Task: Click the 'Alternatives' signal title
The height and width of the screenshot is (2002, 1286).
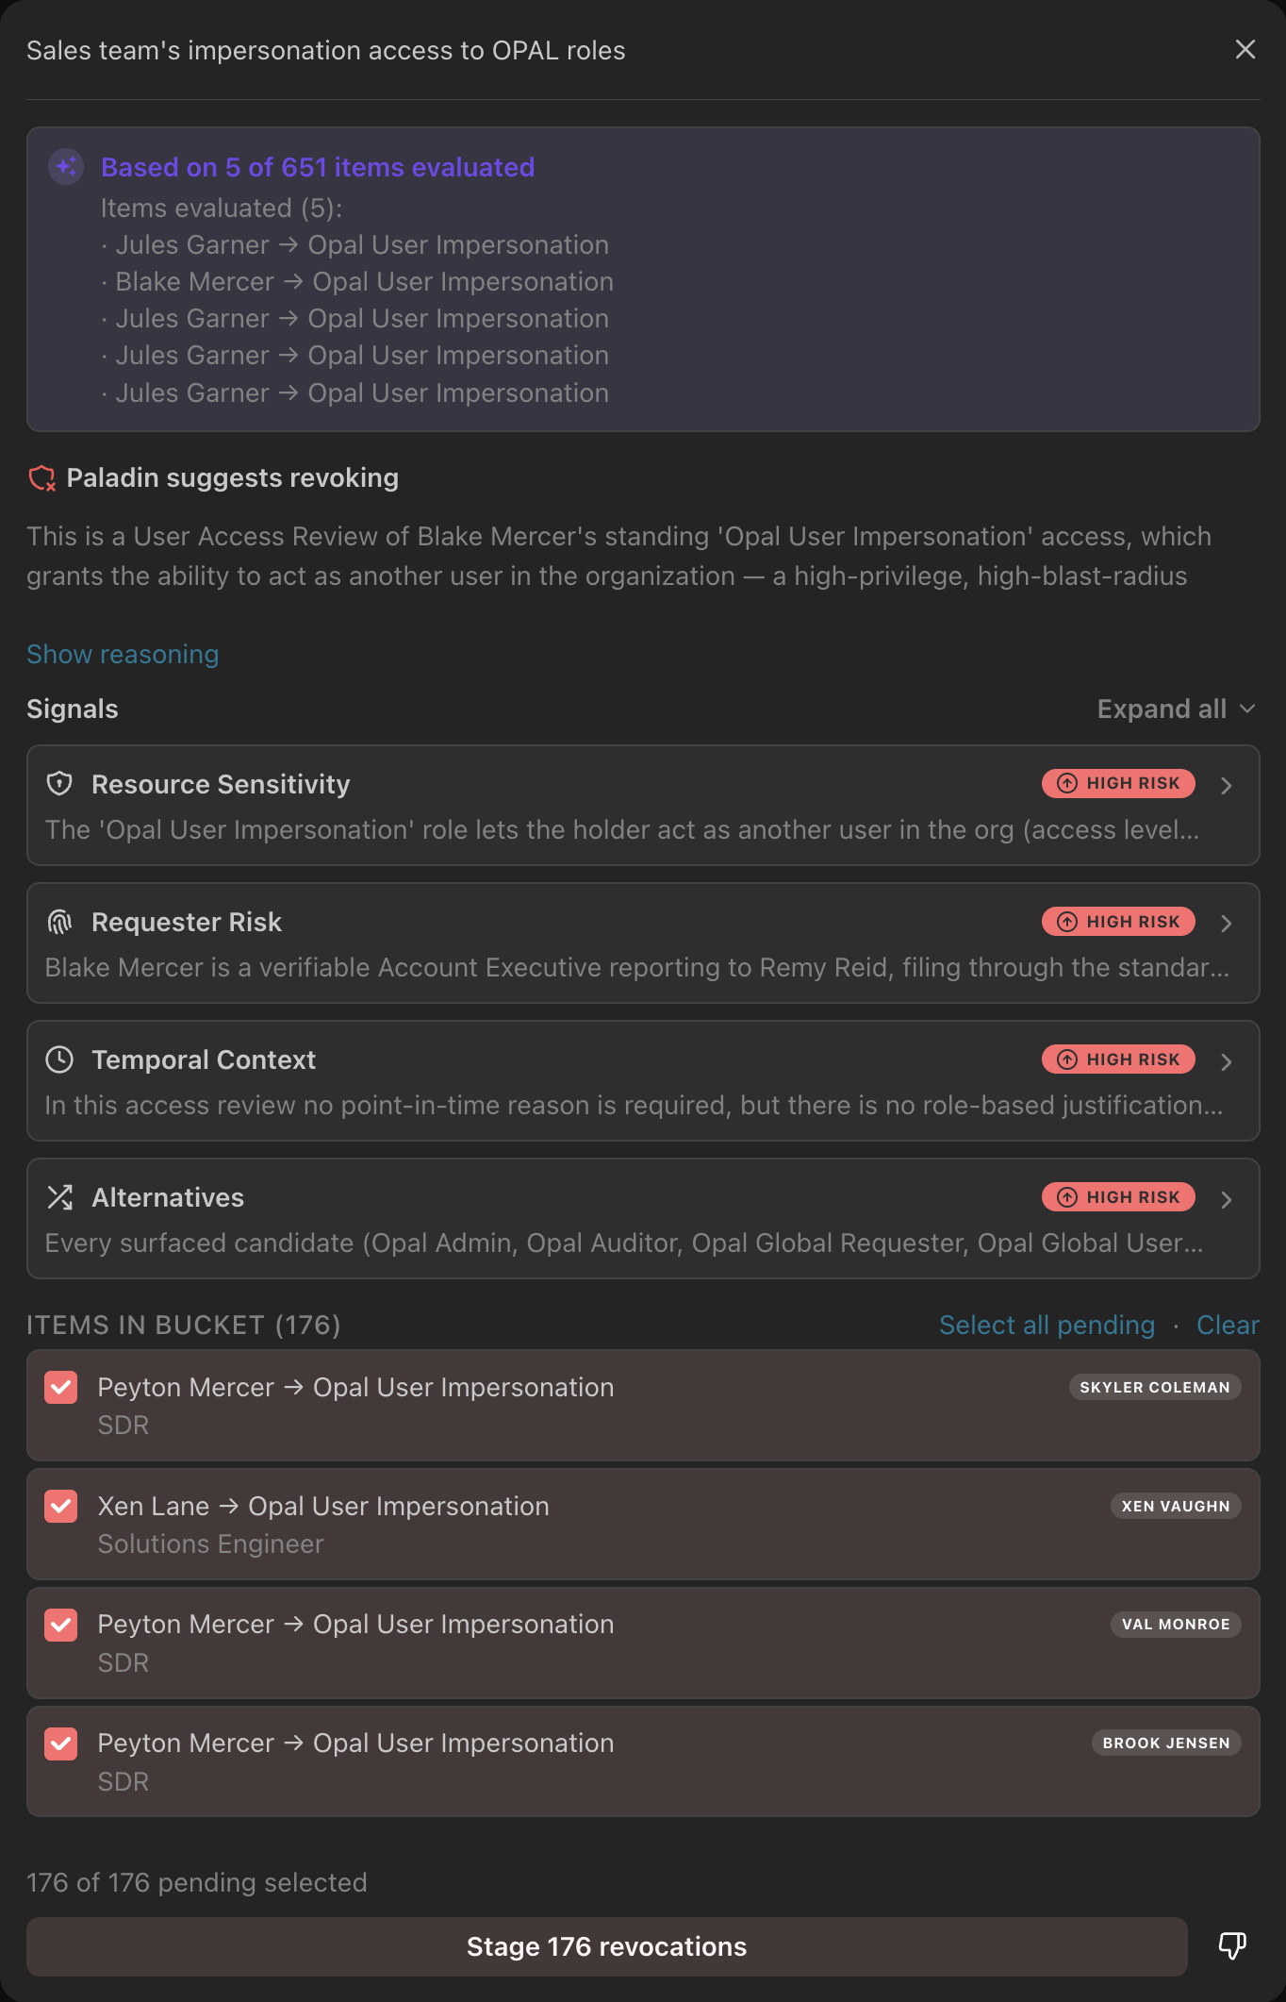Action: 168,1197
